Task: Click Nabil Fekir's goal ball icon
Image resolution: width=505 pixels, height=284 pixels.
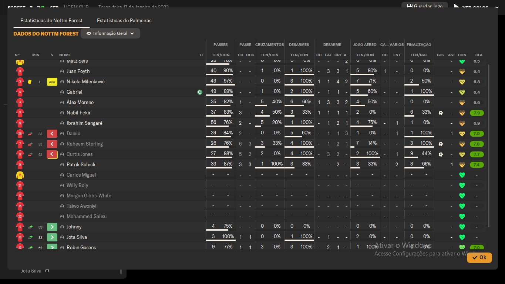Action: [x=440, y=113]
